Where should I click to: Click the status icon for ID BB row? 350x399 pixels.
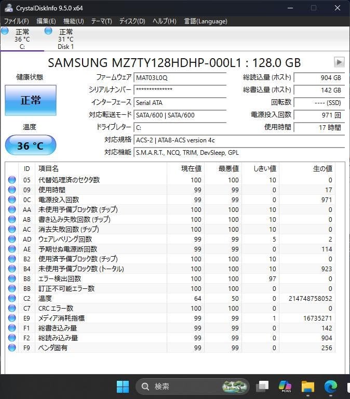coord(12,288)
